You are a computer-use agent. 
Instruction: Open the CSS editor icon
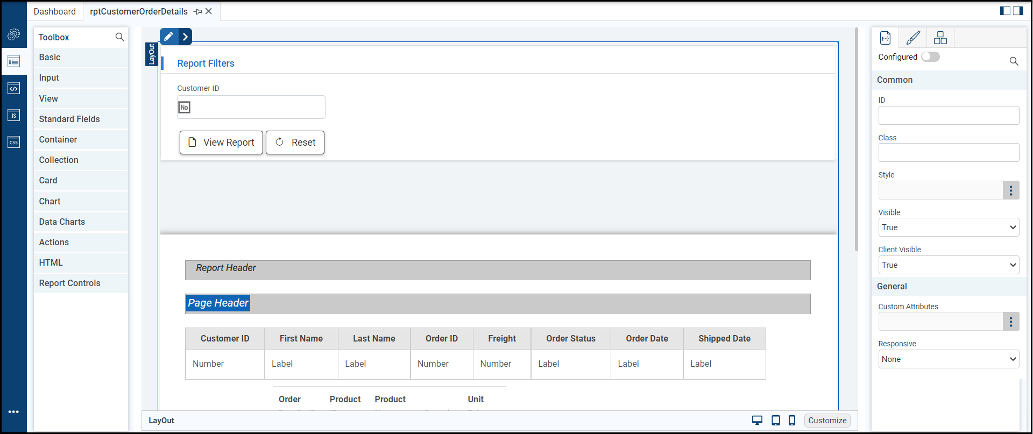tap(14, 142)
